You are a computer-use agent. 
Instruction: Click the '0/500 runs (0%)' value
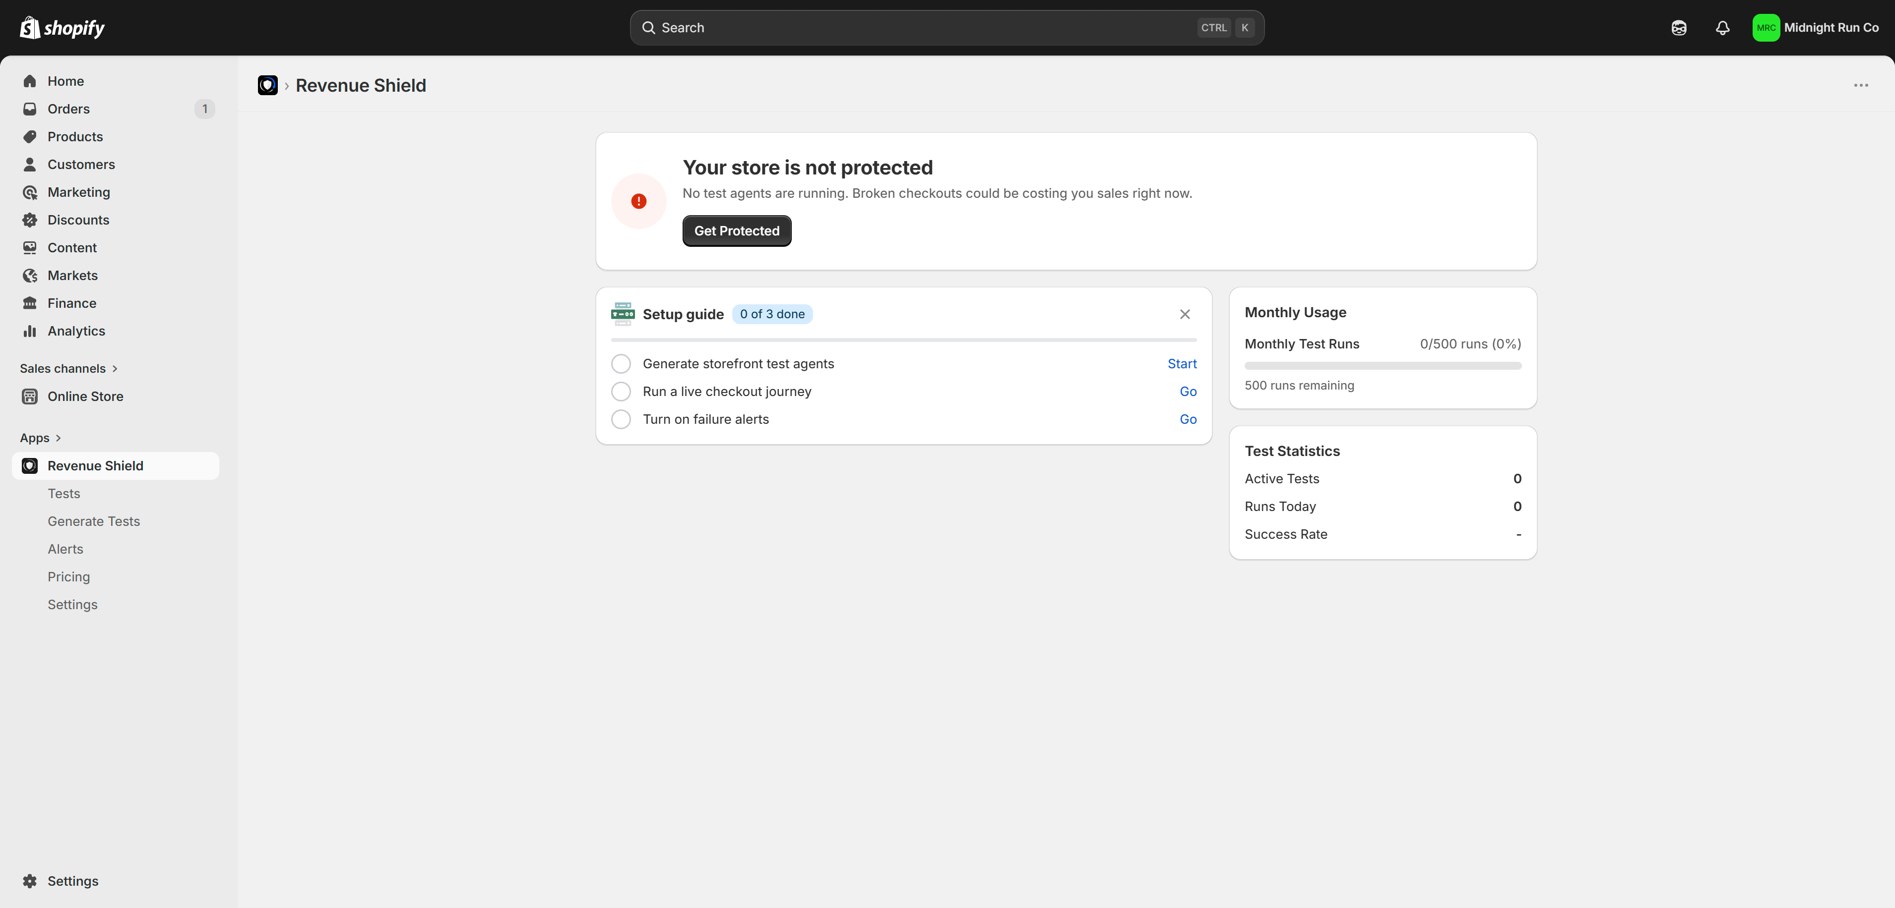tap(1470, 344)
